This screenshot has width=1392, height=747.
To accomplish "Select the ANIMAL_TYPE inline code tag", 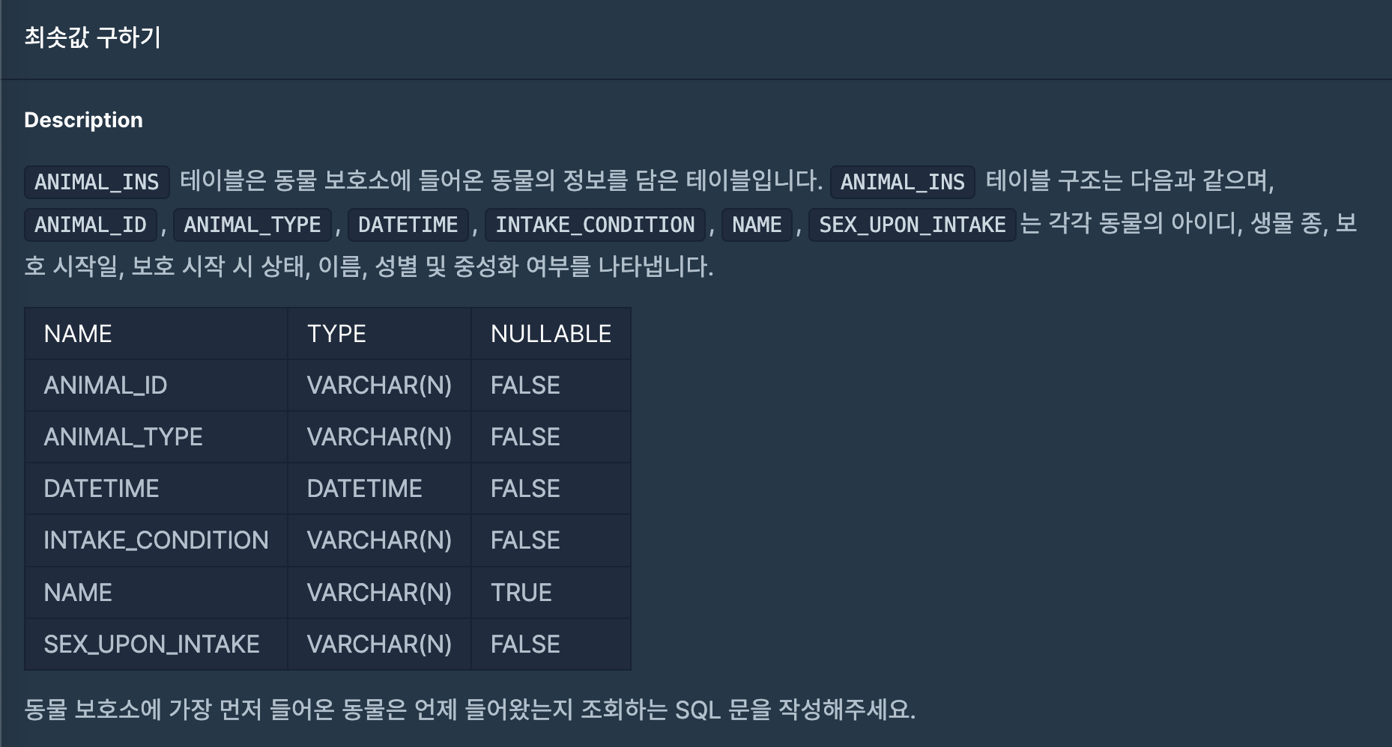I will 252,225.
